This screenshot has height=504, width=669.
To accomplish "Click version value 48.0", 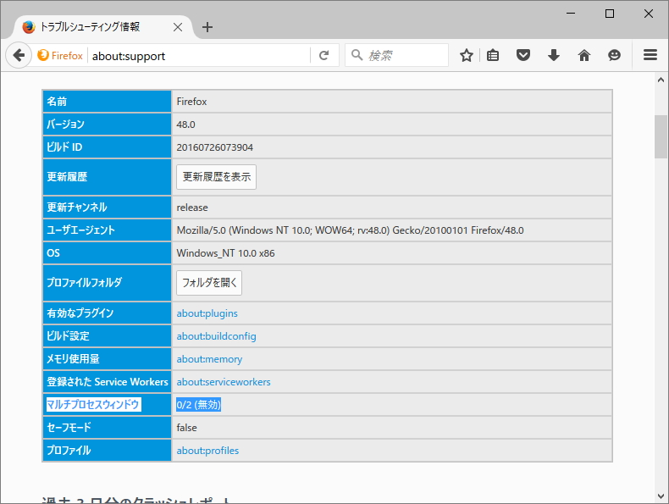I will click(186, 125).
